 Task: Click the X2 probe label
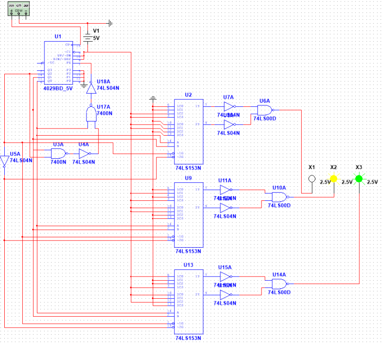coord(333,167)
